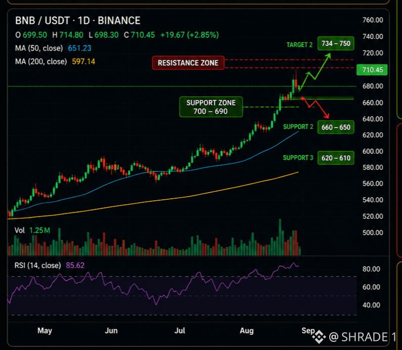The height and width of the screenshot is (350, 402).
Task: Click the 660.00 price axis label
Action: (x=373, y=103)
